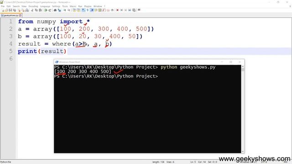Open the Replace toolbar icon
Screen dimensions: 292x164
point(59,10)
